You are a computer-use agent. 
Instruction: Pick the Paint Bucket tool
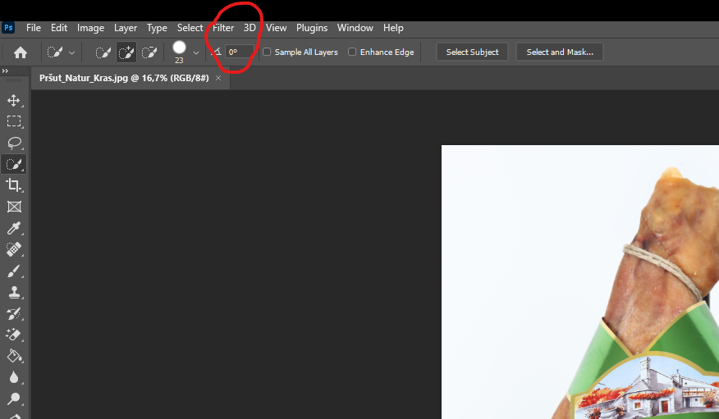14,356
